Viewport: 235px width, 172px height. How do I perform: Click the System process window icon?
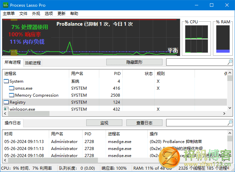[6, 81]
